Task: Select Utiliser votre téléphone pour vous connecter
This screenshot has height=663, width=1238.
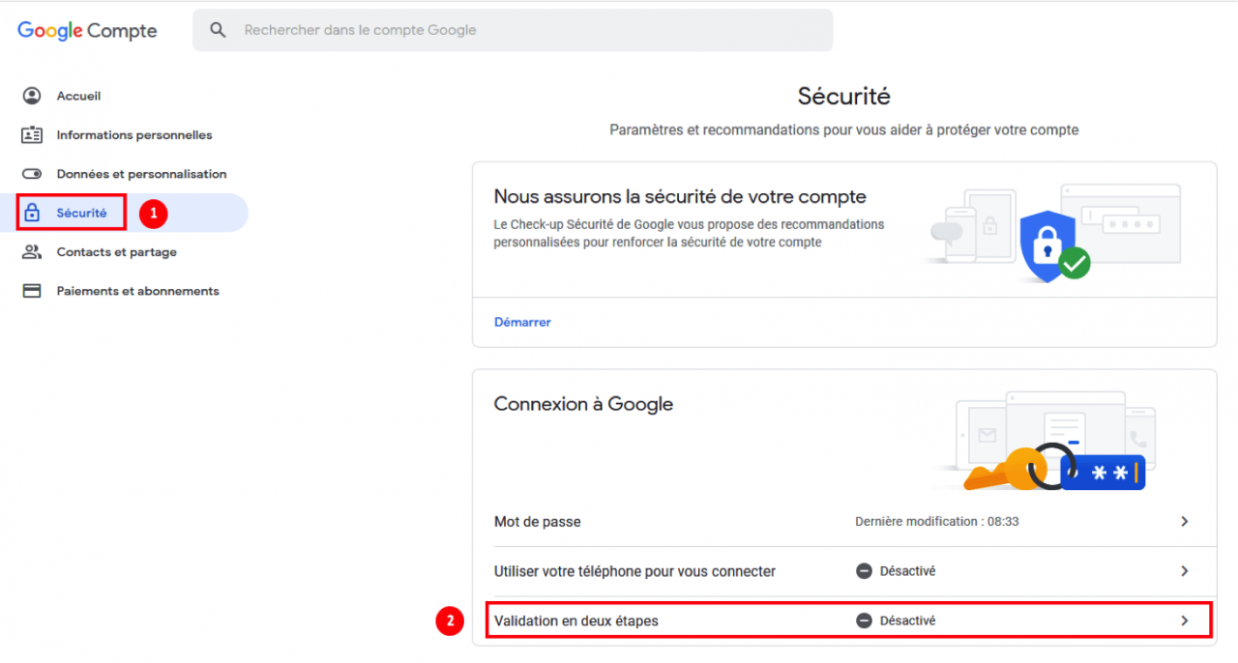Action: click(634, 571)
